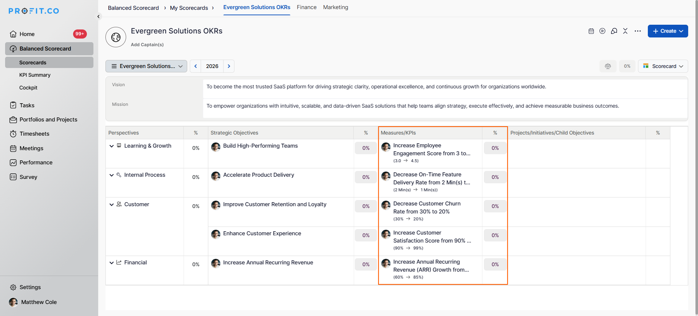Click the balance scale weight icon

[x=608, y=66]
